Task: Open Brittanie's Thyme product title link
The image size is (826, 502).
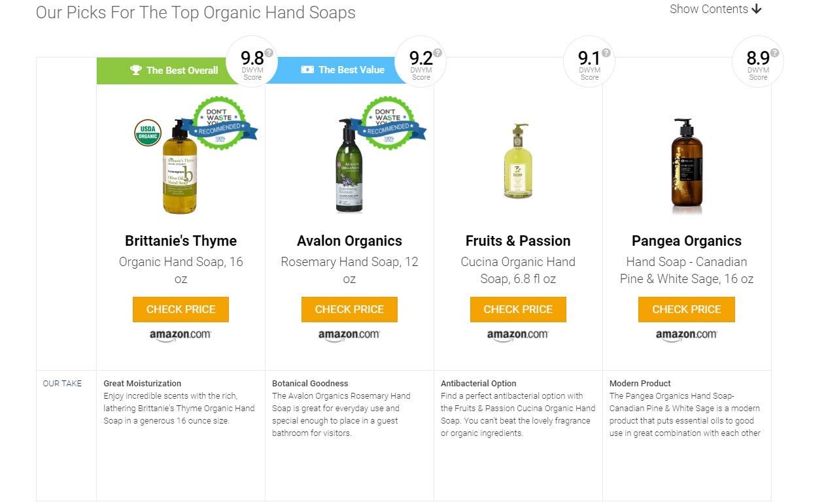Action: pyautogui.click(x=181, y=241)
